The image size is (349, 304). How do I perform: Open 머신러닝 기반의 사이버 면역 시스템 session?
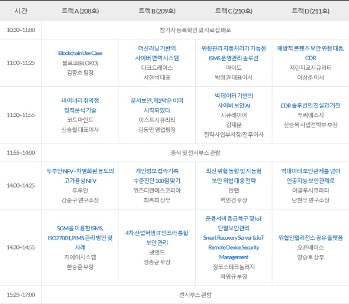pos(157,53)
